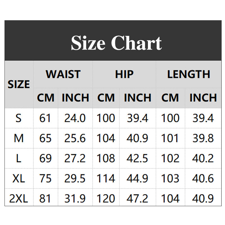Select the LENGTH column header
225x225 pixels.
pos(188,74)
